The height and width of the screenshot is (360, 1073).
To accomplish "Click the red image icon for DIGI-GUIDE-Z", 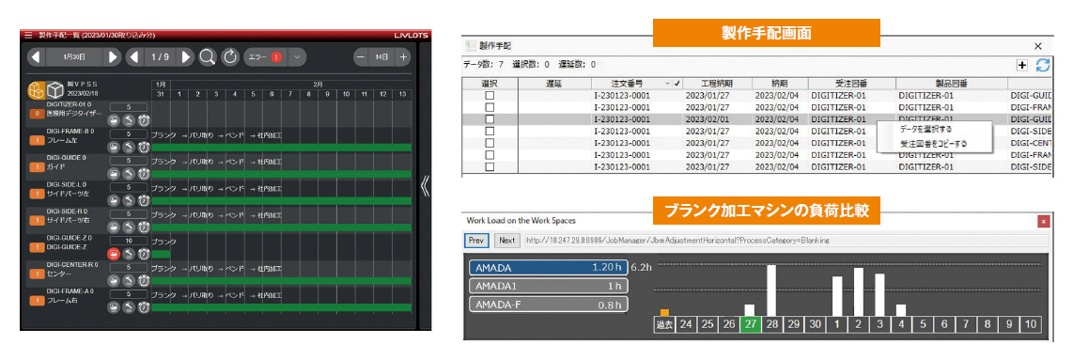I will 115,254.
